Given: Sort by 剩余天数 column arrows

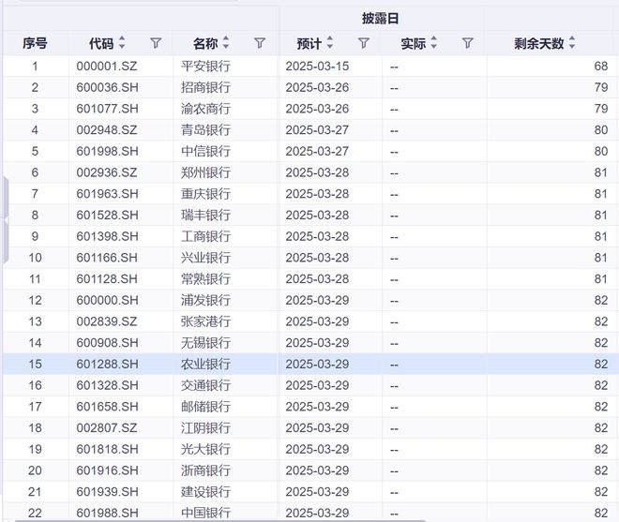Looking at the screenshot, I should pos(572,42).
